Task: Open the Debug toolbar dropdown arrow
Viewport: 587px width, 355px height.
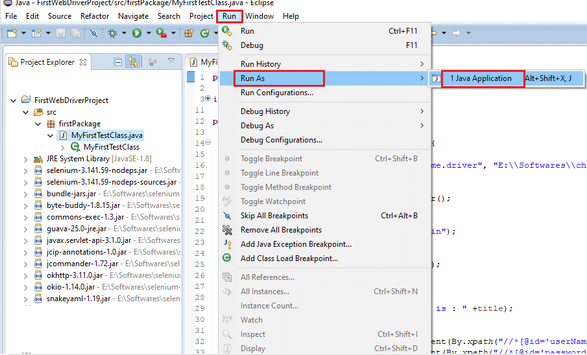Action: [x=124, y=33]
